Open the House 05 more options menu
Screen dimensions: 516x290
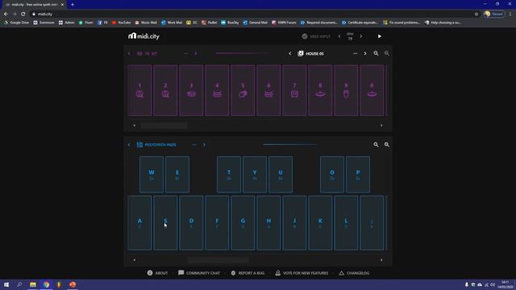pyautogui.click(x=355, y=54)
